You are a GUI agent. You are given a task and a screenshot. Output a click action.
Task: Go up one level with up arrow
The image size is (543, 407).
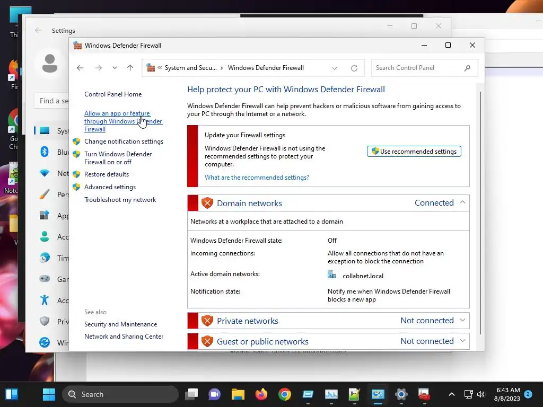[x=130, y=68]
